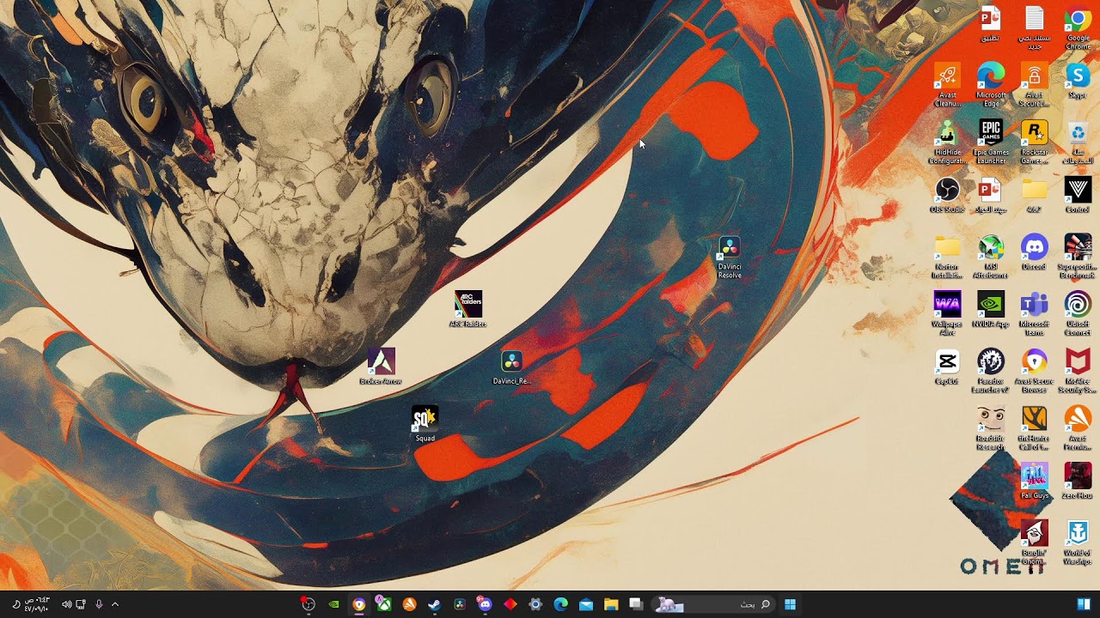
Task: Open Steam from the taskbar
Action: pyautogui.click(x=434, y=604)
